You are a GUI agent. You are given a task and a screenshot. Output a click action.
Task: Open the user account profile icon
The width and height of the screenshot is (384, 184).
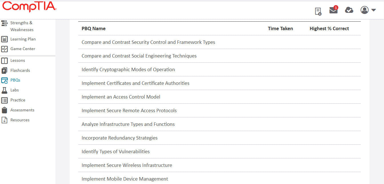[x=364, y=10]
